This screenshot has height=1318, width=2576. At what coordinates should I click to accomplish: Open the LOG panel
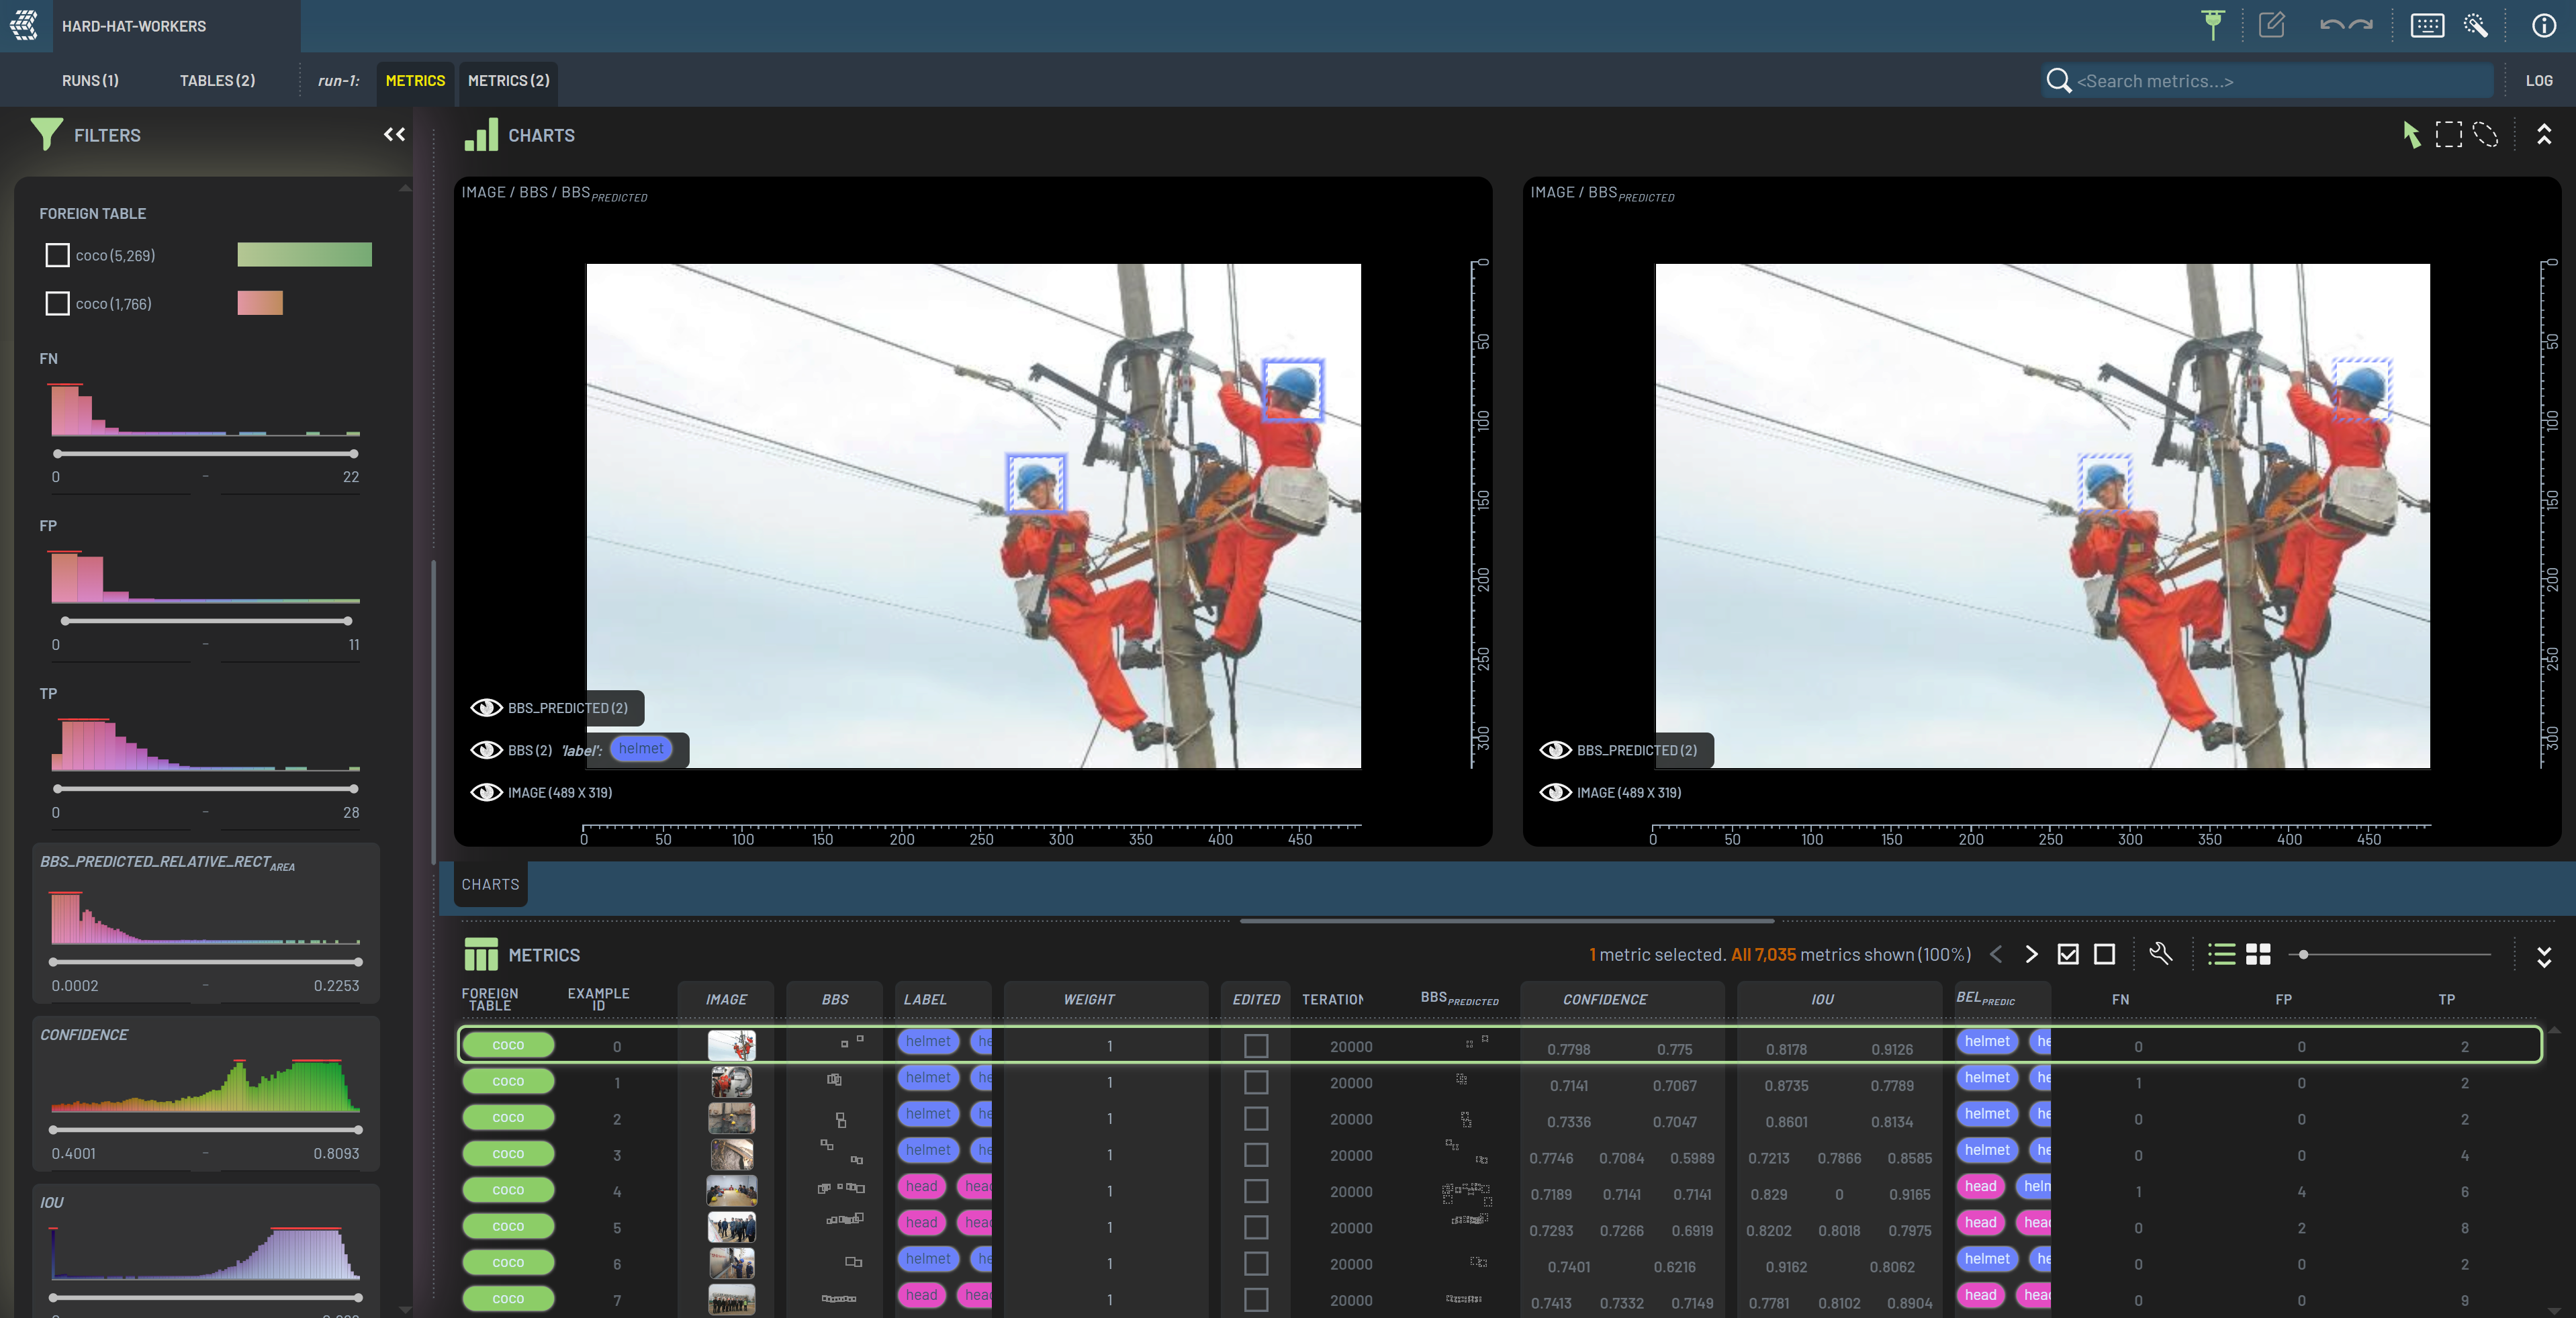click(x=2538, y=81)
